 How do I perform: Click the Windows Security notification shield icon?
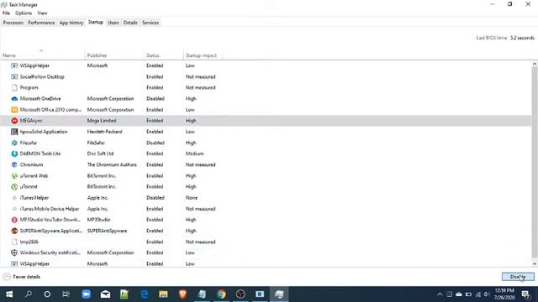(14, 253)
